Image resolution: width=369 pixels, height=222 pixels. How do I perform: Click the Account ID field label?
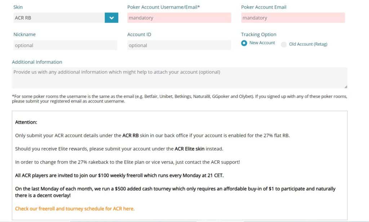click(139, 35)
